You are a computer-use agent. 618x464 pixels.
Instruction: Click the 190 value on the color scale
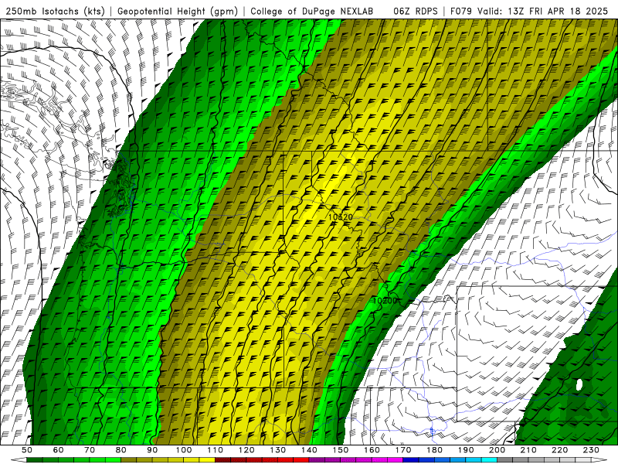point(466,450)
